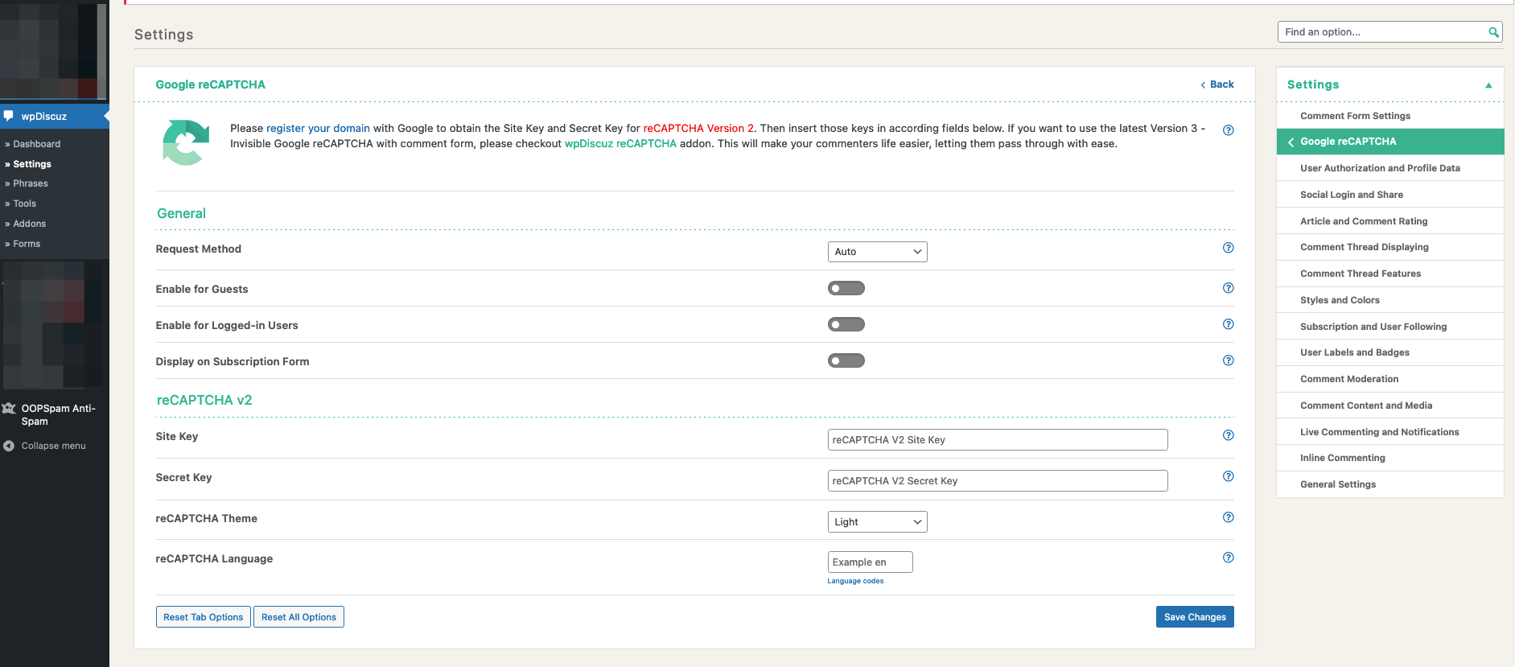Open help for Enable for Logged-in Users

[x=1228, y=324]
